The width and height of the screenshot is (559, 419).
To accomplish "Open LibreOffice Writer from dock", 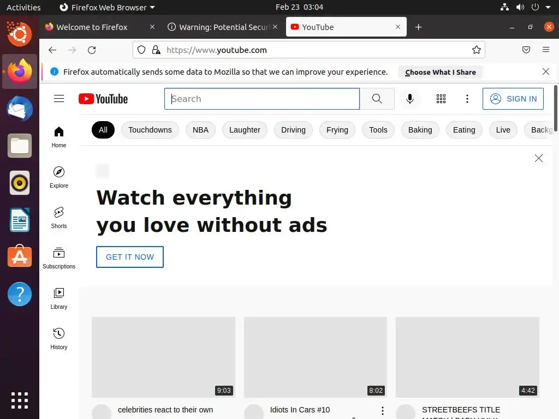I will pyautogui.click(x=20, y=220).
